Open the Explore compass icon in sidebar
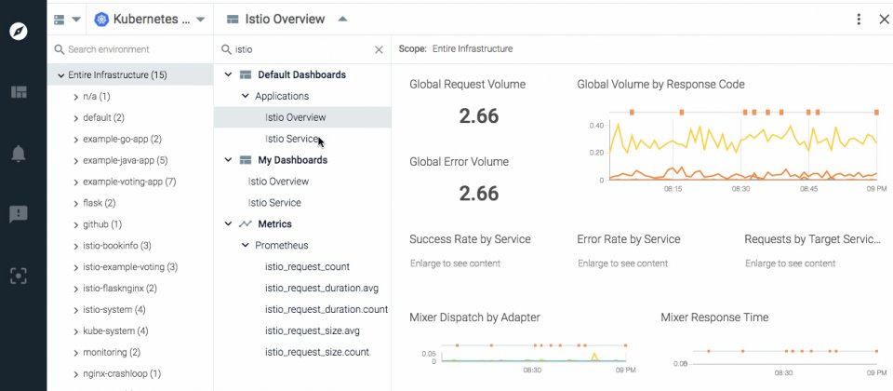893x391 pixels. [x=19, y=31]
